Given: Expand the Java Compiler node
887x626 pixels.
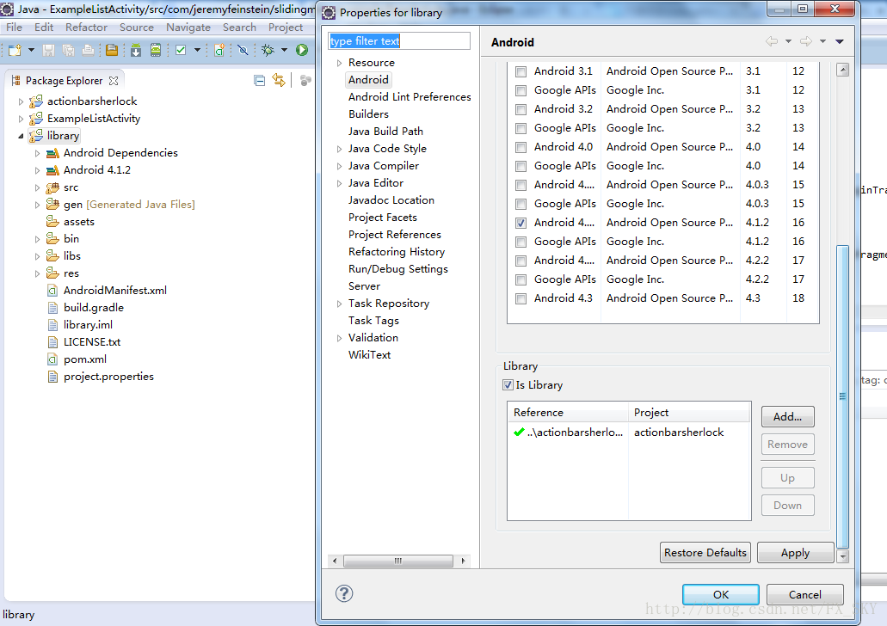Looking at the screenshot, I should coord(339,166).
